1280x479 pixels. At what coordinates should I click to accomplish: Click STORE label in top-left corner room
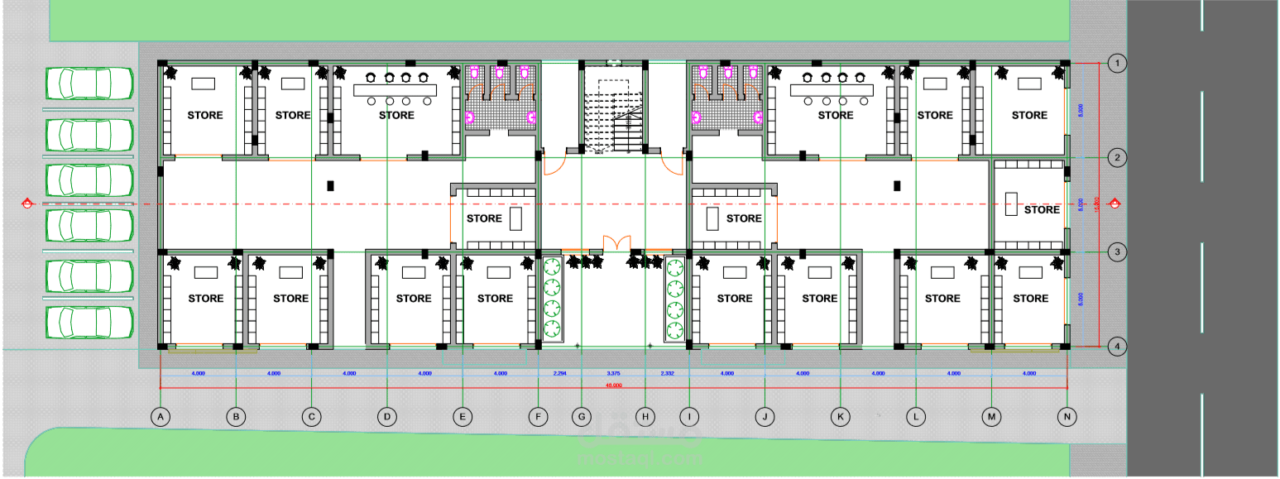[x=204, y=115]
